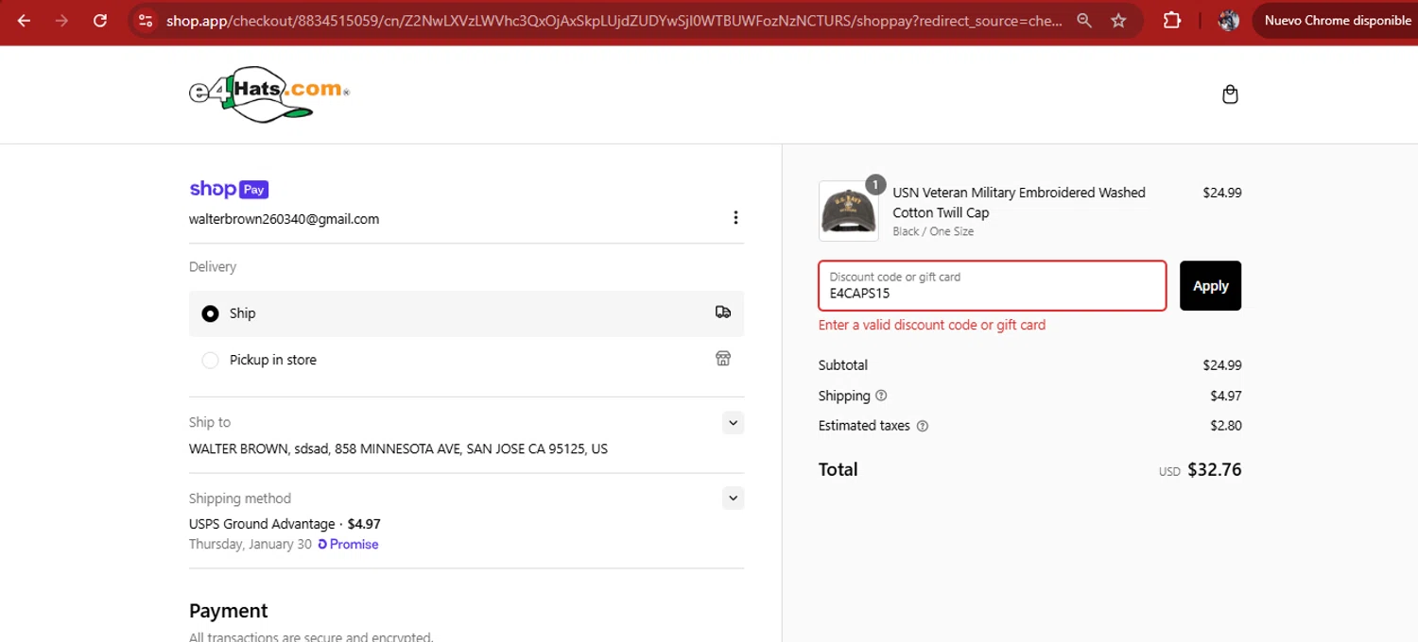Image resolution: width=1418 pixels, height=642 pixels.
Task: Click the store pickup icon
Action: pos(723,359)
